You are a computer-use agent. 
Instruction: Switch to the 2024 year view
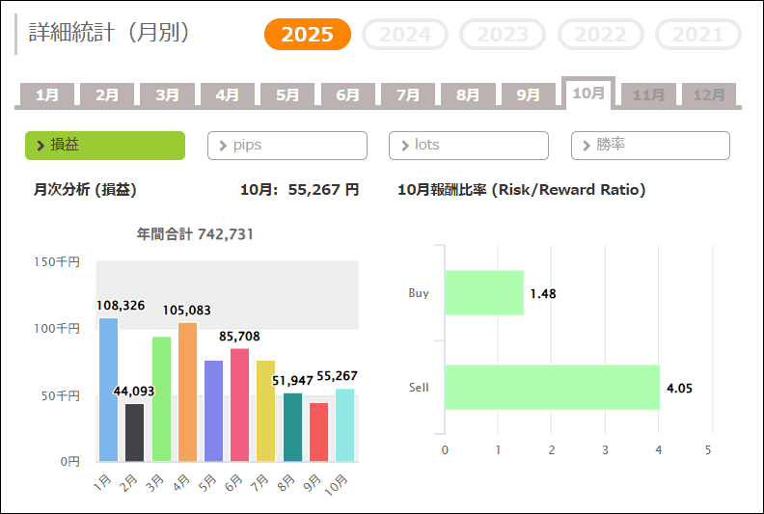tap(405, 35)
